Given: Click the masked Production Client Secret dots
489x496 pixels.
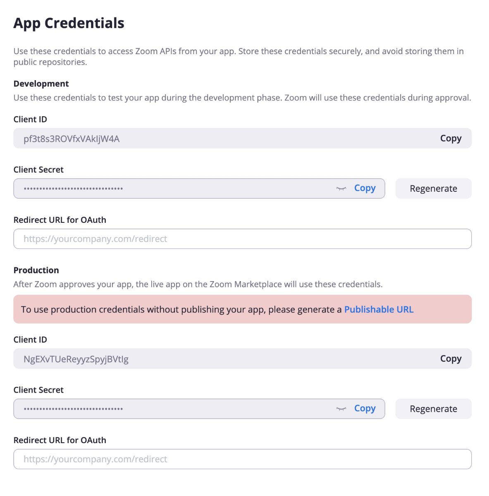Looking at the screenshot, I should pyautogui.click(x=73, y=409).
